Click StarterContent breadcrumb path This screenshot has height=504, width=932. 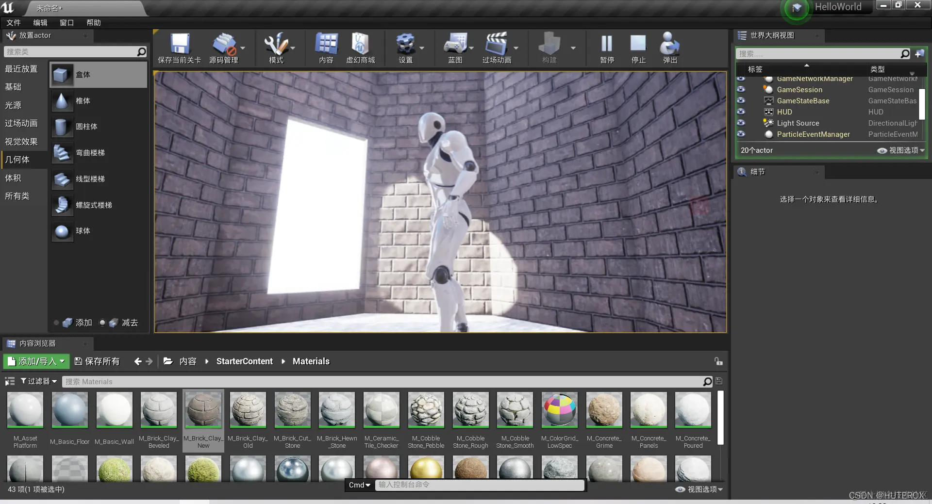point(245,361)
